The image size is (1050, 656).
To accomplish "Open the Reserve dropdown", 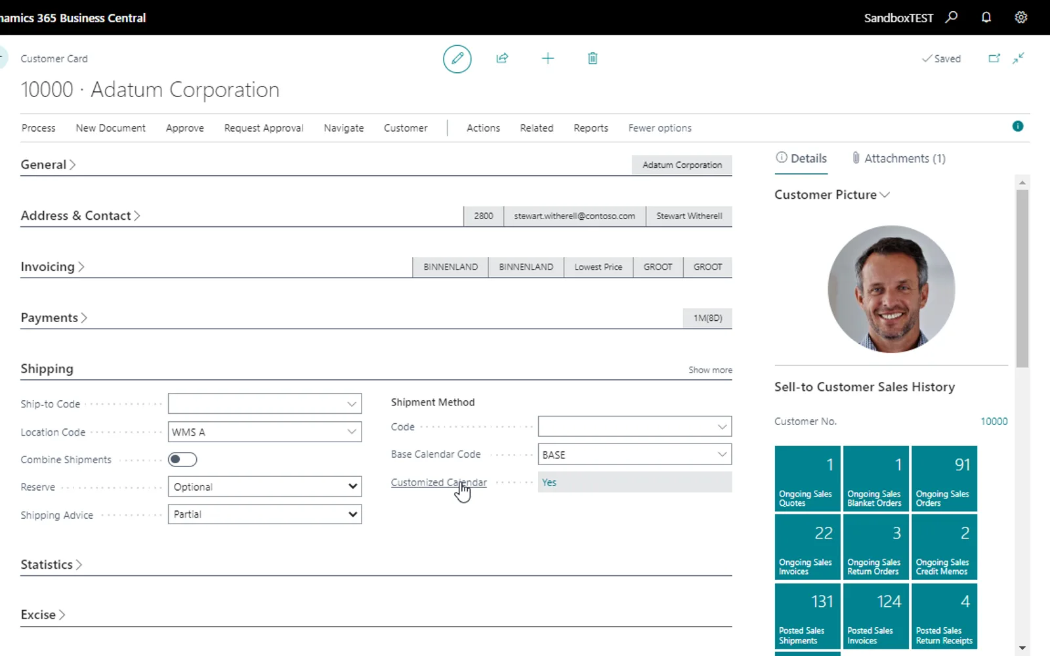I will (264, 487).
